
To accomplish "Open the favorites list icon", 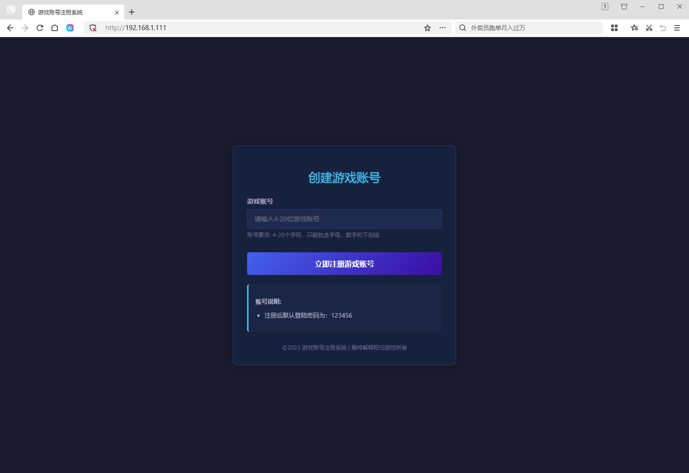I will [x=634, y=28].
